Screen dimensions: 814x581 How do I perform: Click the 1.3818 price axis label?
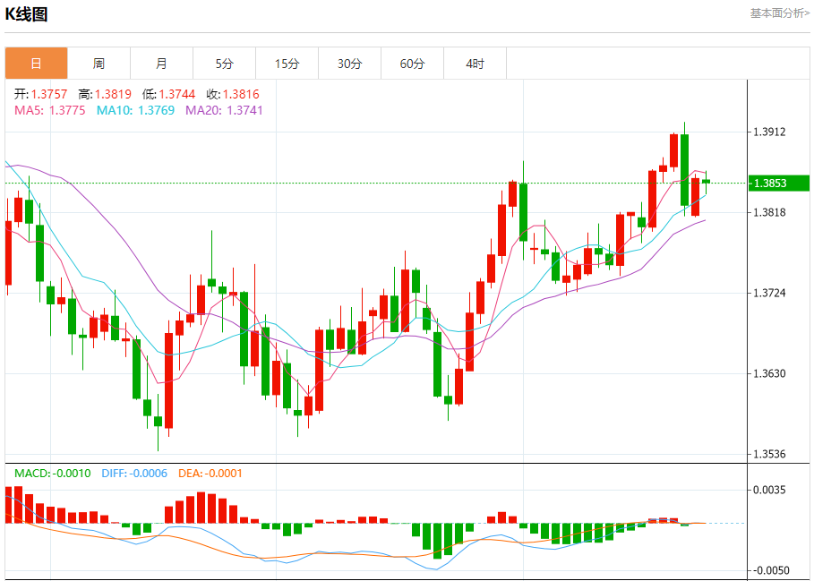click(770, 212)
